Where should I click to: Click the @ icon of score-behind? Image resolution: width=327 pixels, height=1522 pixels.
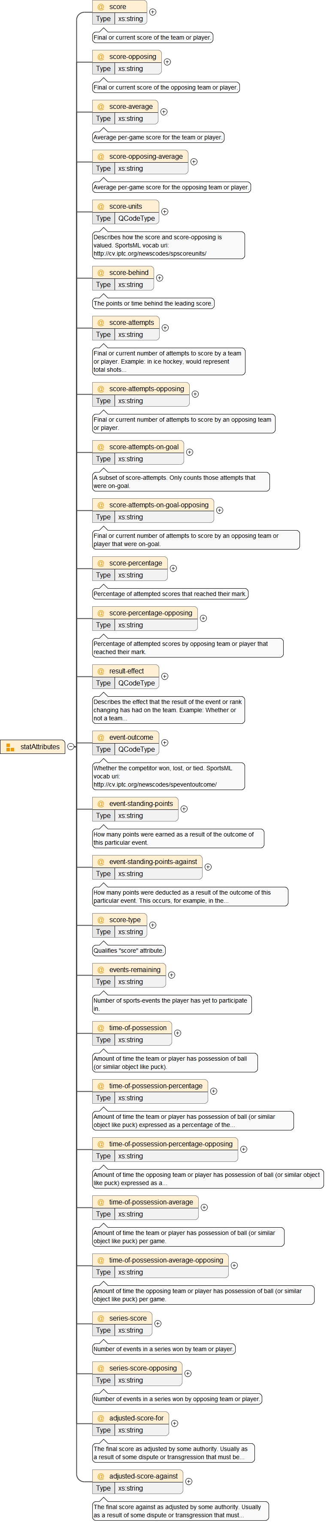[101, 273]
